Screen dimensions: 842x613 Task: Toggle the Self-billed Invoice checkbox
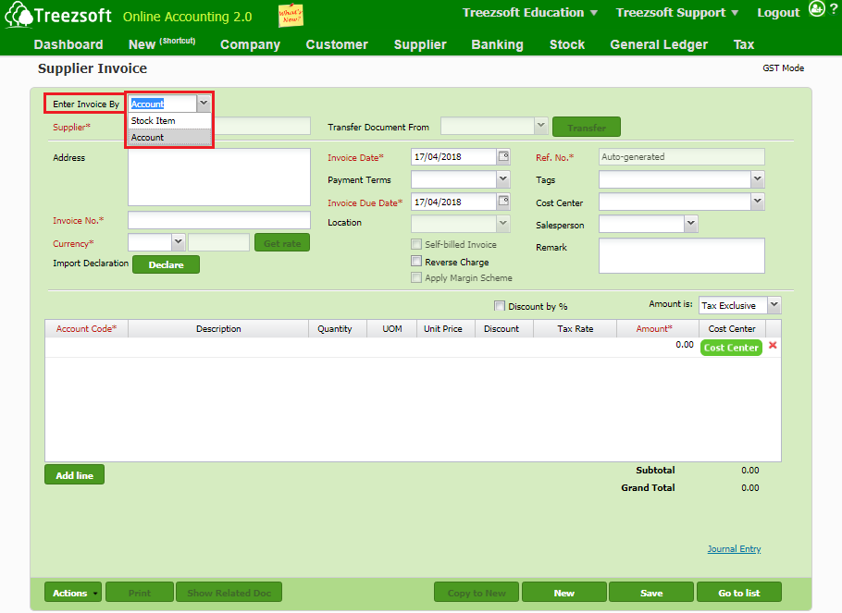click(416, 244)
